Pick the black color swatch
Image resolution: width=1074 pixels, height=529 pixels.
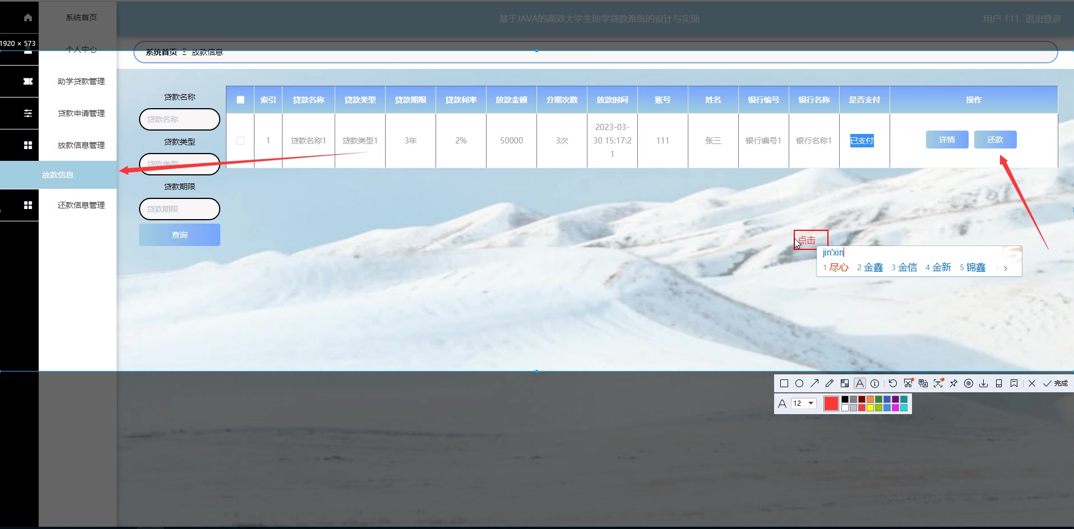845,400
